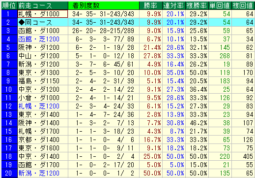The image size is (255, 178).
Task: Click the 前走コース column header
Action: (43, 5)
